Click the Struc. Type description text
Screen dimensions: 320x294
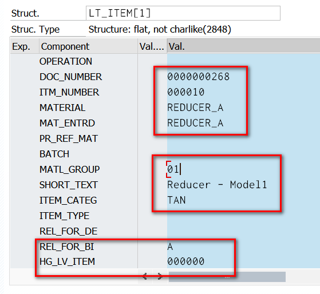tap(160, 30)
